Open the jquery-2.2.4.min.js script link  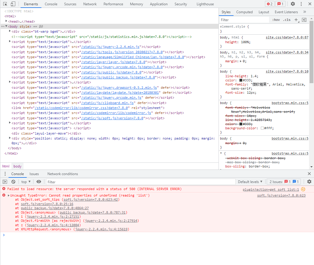tap(110, 47)
